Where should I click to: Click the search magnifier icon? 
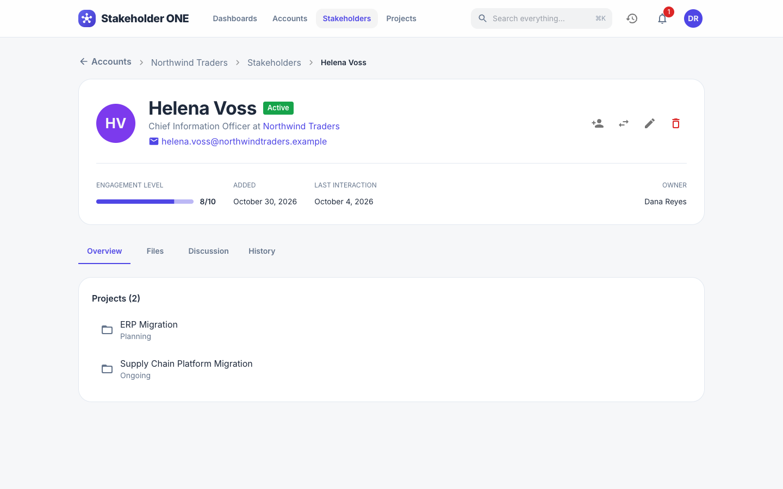pyautogui.click(x=482, y=18)
